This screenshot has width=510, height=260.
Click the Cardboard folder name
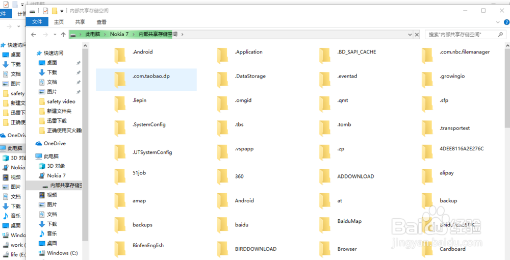point(452,249)
